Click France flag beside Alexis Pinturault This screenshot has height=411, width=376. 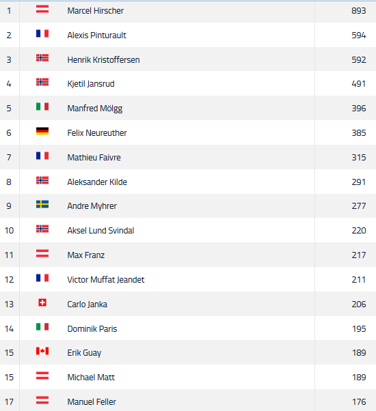coord(42,33)
